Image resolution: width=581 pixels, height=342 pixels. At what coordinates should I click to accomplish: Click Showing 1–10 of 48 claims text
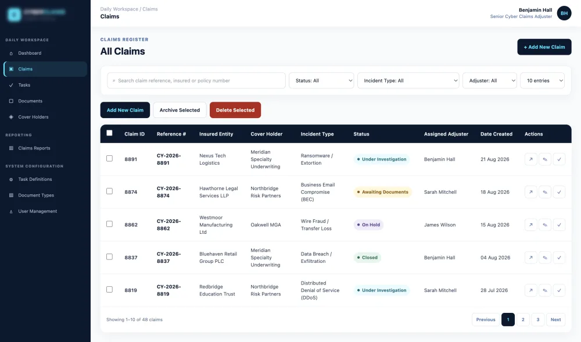[134, 319]
